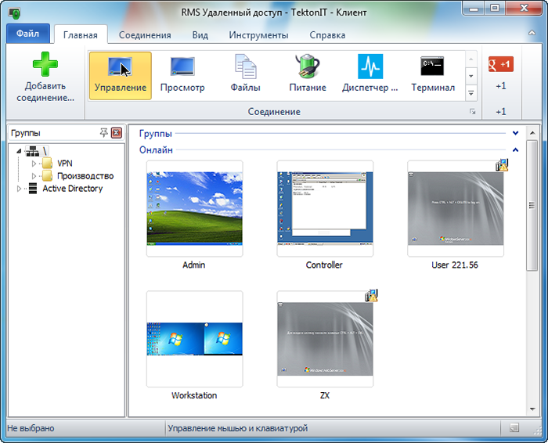Select the Controller computer thumbnail
Image resolution: width=548 pixels, height=443 pixels.
coord(324,209)
